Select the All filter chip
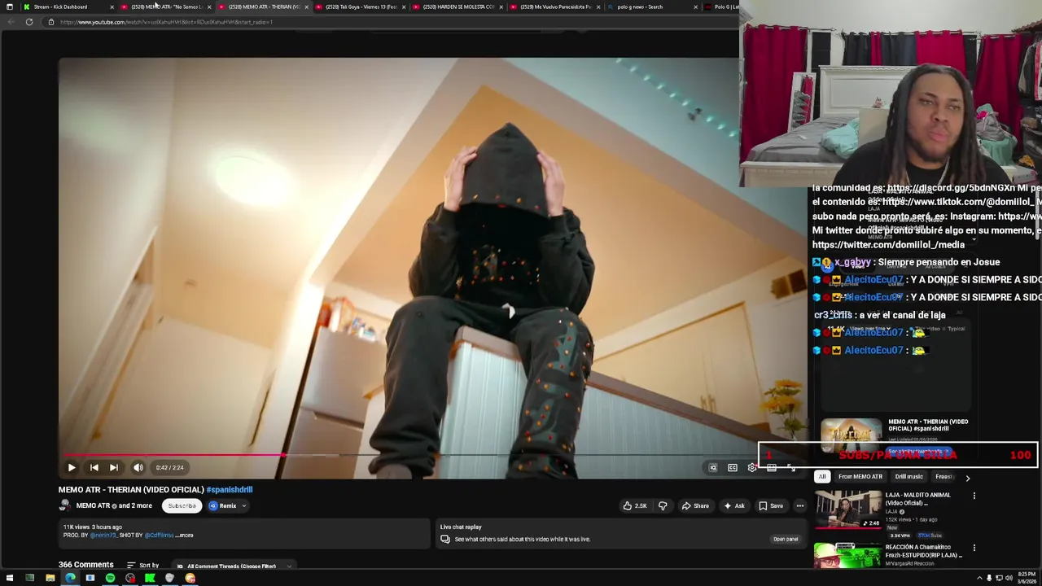 pos(822,477)
